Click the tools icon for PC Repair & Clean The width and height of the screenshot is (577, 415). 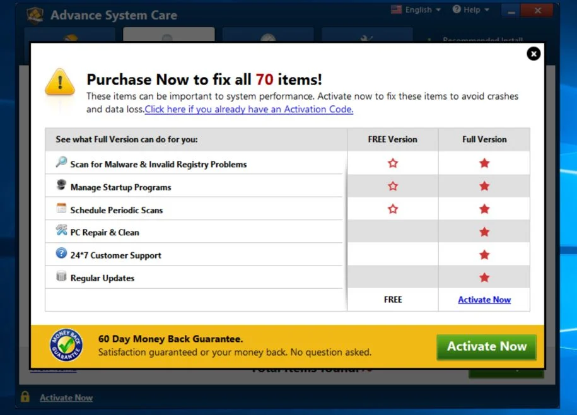(x=61, y=230)
